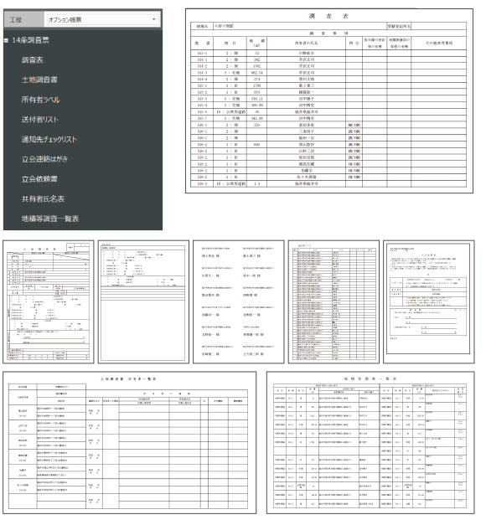Open the letter-style notice thumbnail

429,301
